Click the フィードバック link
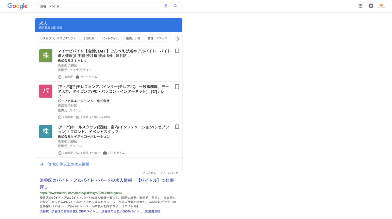This screenshot has height=219, width=392. [169, 173]
